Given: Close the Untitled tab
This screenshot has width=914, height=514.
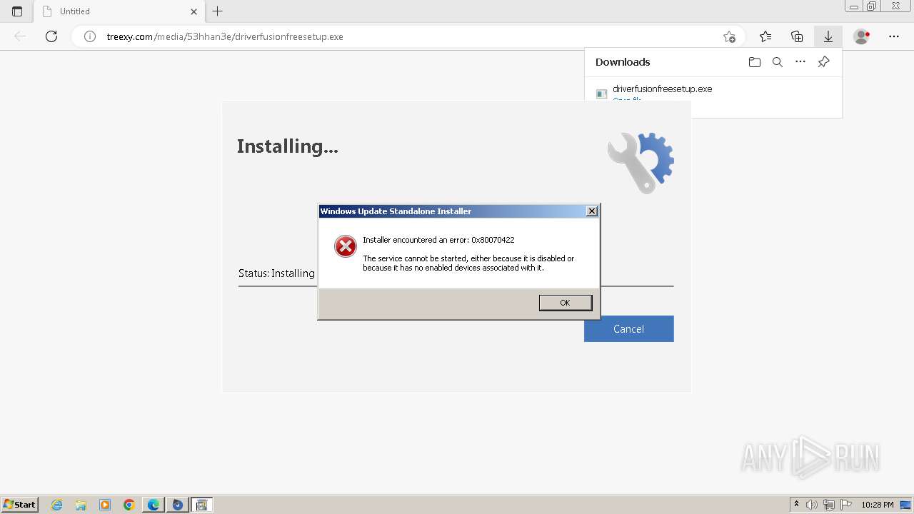Looking at the screenshot, I should tap(194, 11).
